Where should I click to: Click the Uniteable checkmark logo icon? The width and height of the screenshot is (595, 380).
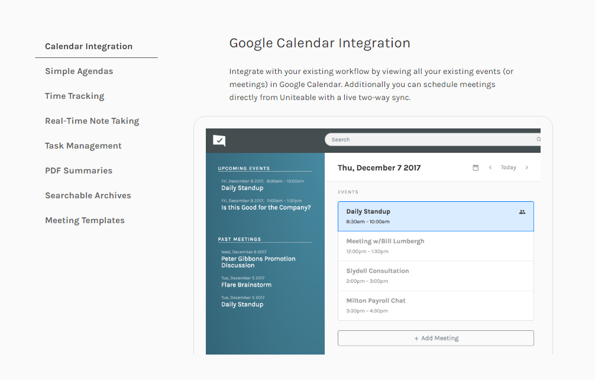(219, 140)
